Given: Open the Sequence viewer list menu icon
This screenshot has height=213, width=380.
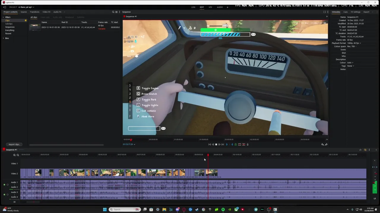Looking at the screenshot, I should click(328, 12).
